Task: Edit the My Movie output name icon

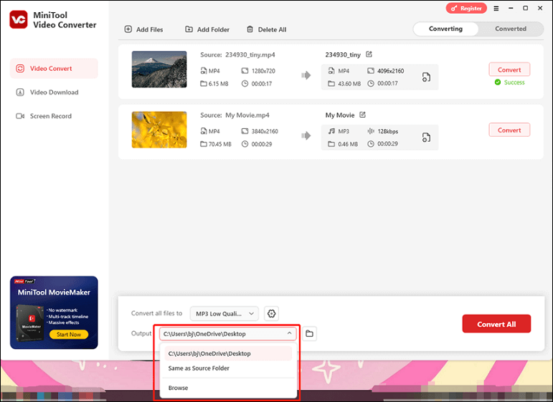Action: tap(362, 115)
